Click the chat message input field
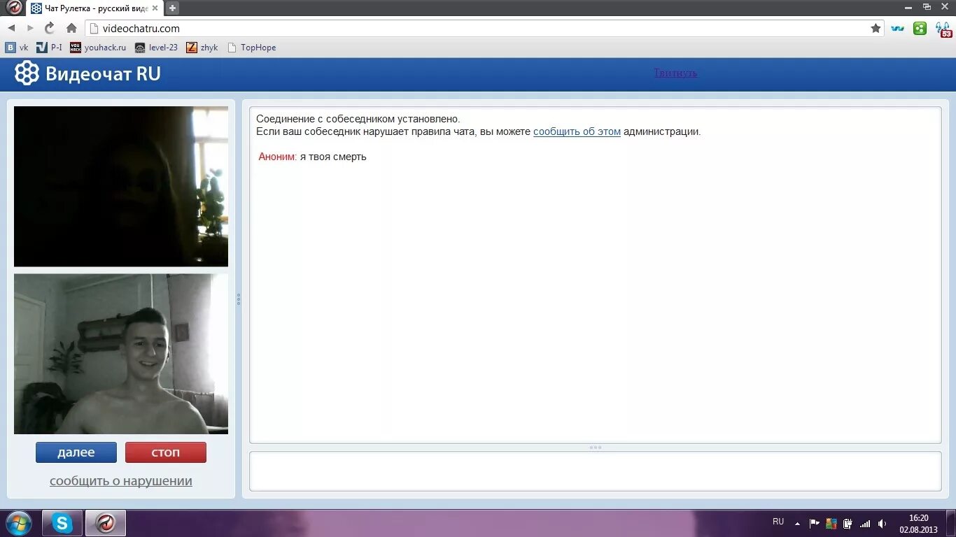Screen dimensions: 956x537 pos(596,471)
